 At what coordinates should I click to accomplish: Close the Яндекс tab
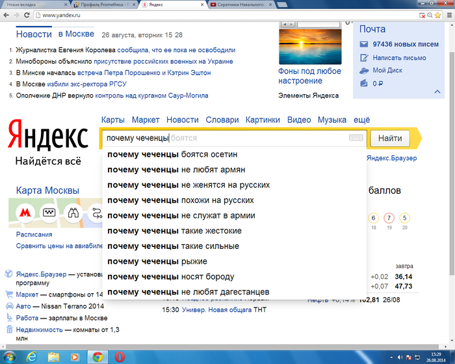pyautogui.click(x=202, y=5)
